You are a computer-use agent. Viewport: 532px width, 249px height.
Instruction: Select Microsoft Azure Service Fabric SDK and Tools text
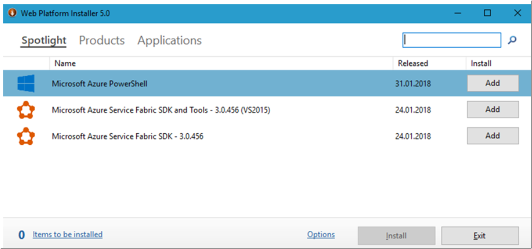point(161,110)
